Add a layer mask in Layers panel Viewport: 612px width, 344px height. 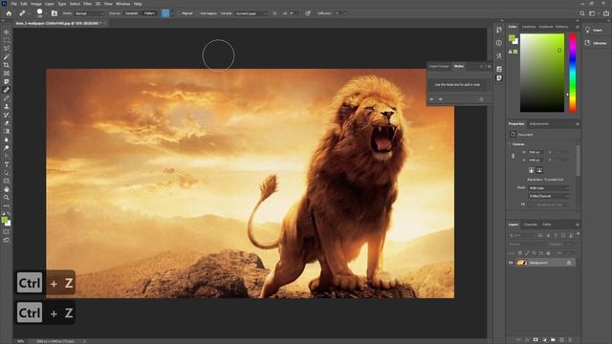pos(535,340)
